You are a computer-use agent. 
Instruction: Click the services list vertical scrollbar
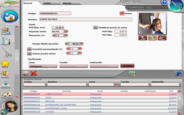(179, 102)
